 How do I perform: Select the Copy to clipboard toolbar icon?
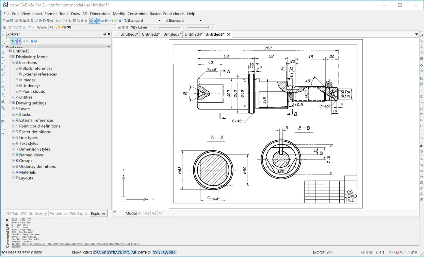click(41, 20)
